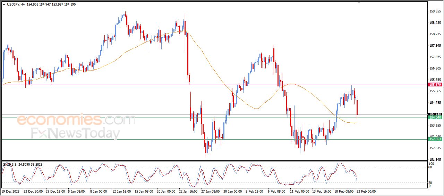Select the green 154.040 price label

(x=435, y=118)
